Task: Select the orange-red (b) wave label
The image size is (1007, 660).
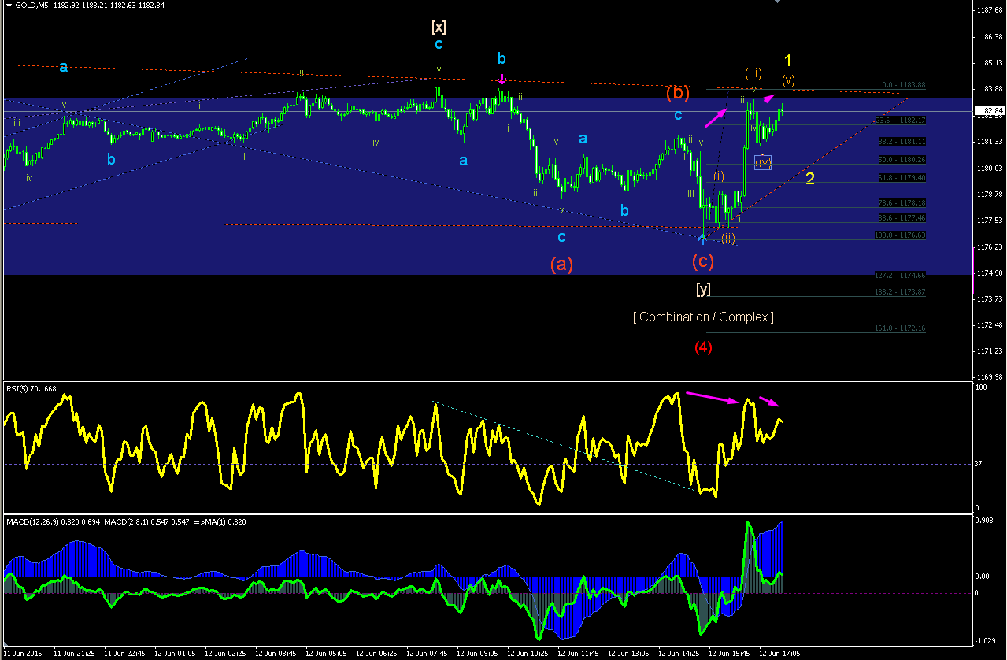Action: point(678,93)
